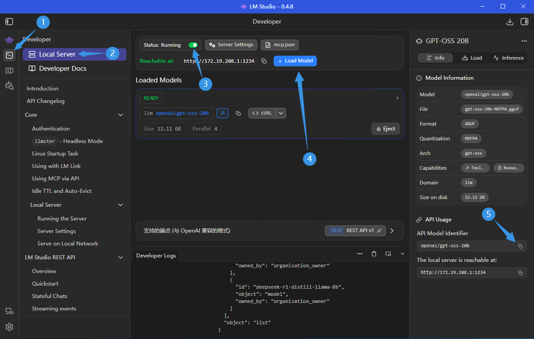534x339 pixels.
Task: Open the model search icon in sidebar
Action: click(x=9, y=85)
